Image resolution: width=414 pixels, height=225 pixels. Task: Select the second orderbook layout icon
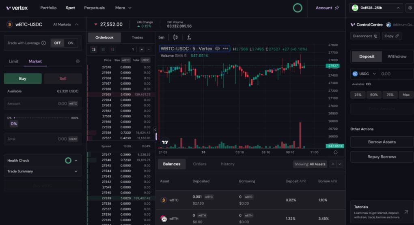click(103, 49)
